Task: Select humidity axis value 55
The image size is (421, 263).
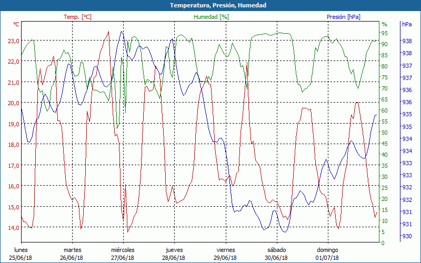Action: (385, 122)
